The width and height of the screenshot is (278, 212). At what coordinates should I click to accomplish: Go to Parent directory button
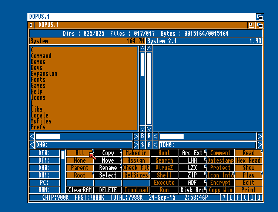point(80,168)
